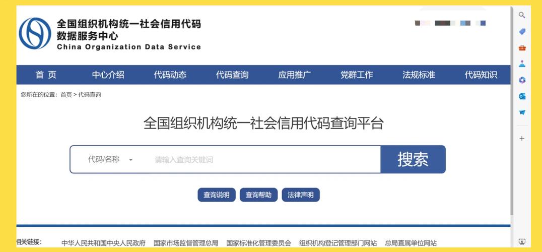Open the 代码/名称 search type dropdown
Screen dimensions: 542x252
click(x=110, y=159)
